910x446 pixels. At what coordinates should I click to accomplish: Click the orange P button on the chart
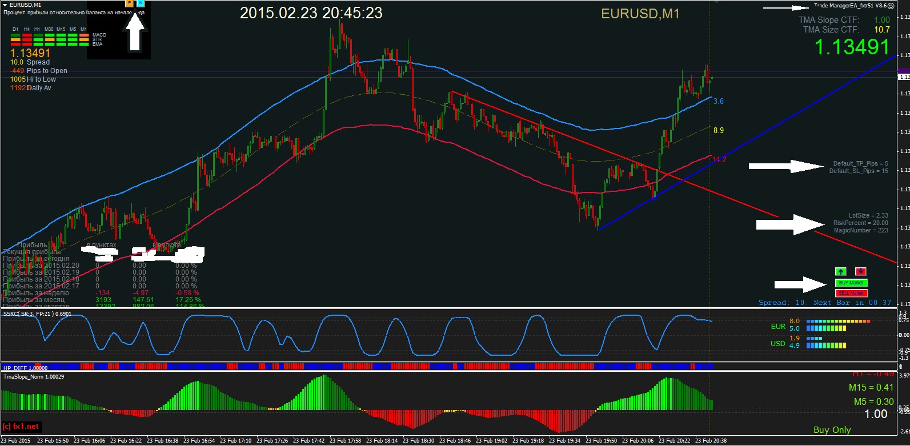(129, 3)
